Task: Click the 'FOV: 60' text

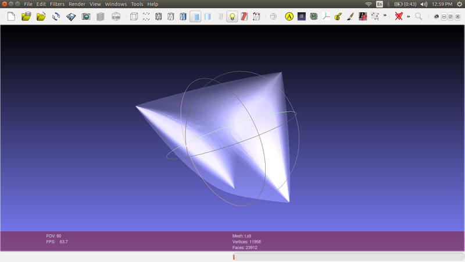Action: pyautogui.click(x=53, y=236)
